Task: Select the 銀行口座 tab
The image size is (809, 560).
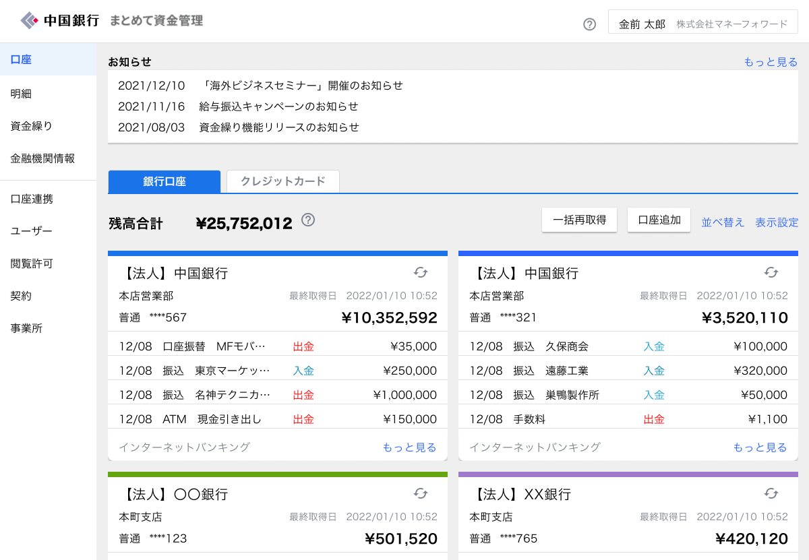Action: pyautogui.click(x=164, y=181)
